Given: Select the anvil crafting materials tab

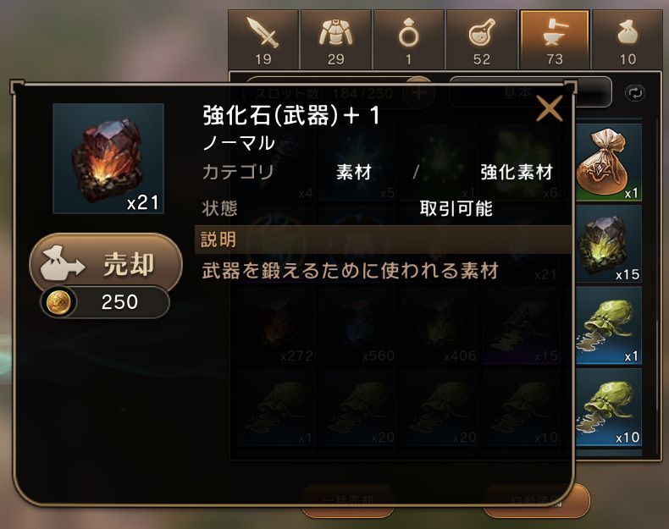Looking at the screenshot, I should coord(555,40).
